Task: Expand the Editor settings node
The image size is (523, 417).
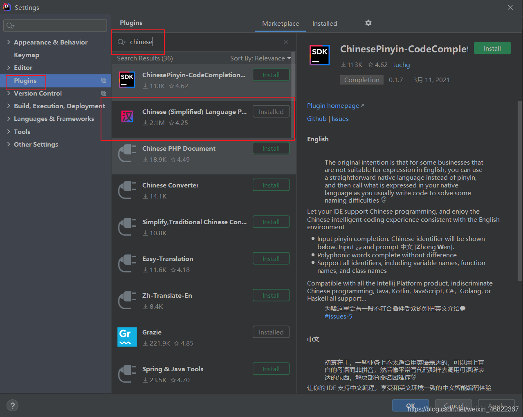Action: (x=9, y=67)
